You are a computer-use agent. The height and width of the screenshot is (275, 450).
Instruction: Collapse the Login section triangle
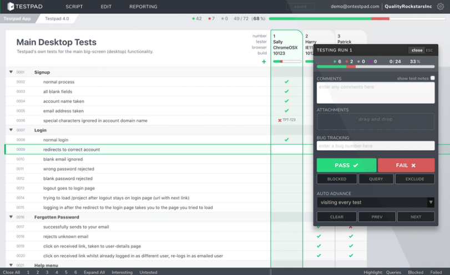[11, 130]
